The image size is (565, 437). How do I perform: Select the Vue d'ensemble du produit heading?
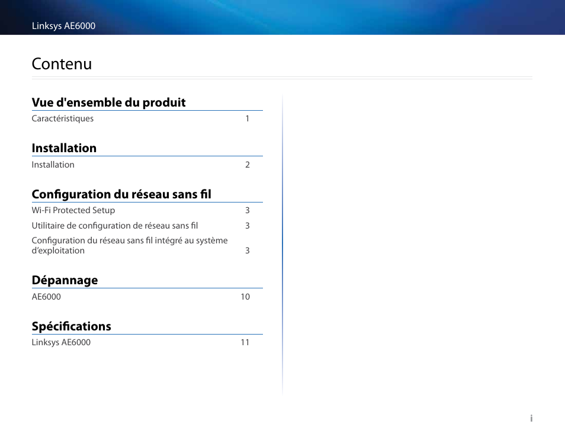[108, 102]
